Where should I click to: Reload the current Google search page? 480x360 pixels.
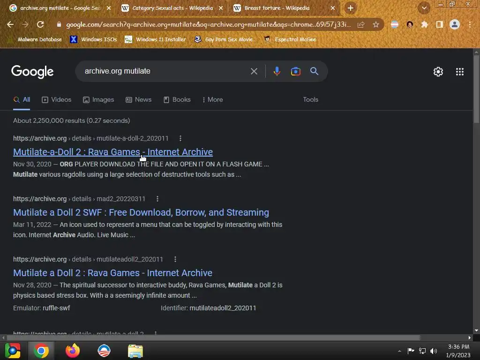point(40,24)
